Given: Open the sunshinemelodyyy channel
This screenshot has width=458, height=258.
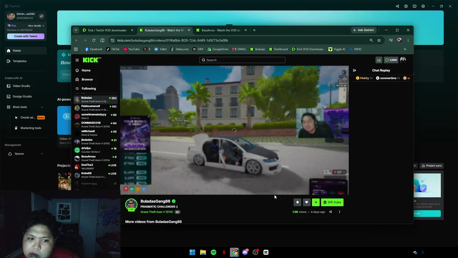Looking at the screenshot, I should [95, 116].
